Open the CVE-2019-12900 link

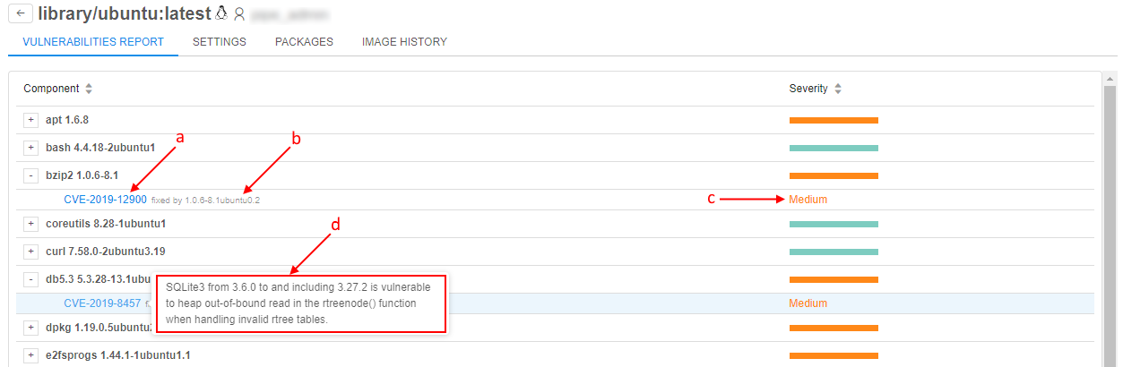tap(106, 200)
